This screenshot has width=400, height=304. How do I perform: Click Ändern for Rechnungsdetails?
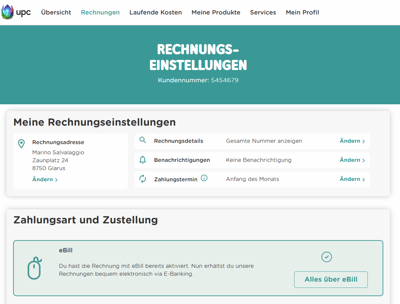coord(352,141)
